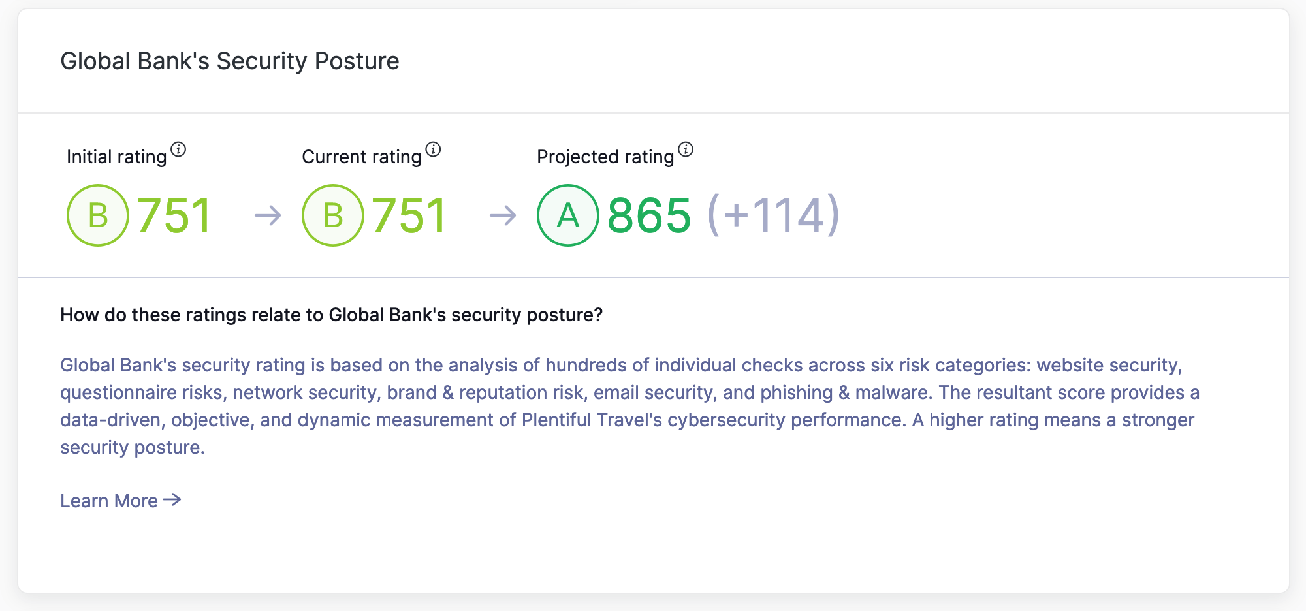This screenshot has height=611, width=1306.
Task: Click the (+114) projected score increase
Action: tap(774, 215)
